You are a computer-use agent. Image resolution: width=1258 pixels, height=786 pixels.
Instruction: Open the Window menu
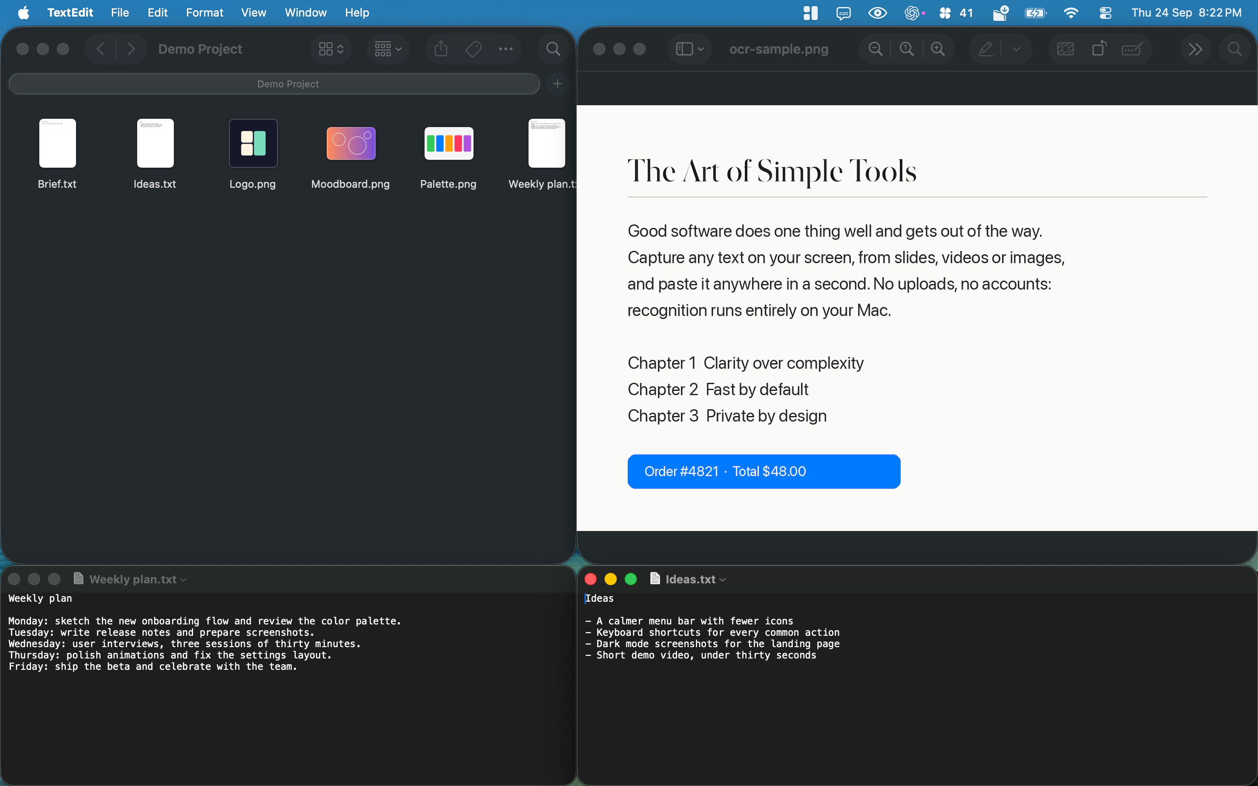[x=306, y=13]
